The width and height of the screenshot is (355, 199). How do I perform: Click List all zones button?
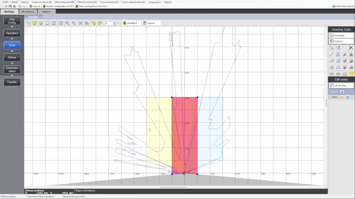click(x=341, y=86)
